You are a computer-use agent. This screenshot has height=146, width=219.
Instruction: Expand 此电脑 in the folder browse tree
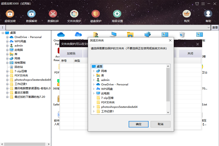tap(94, 93)
